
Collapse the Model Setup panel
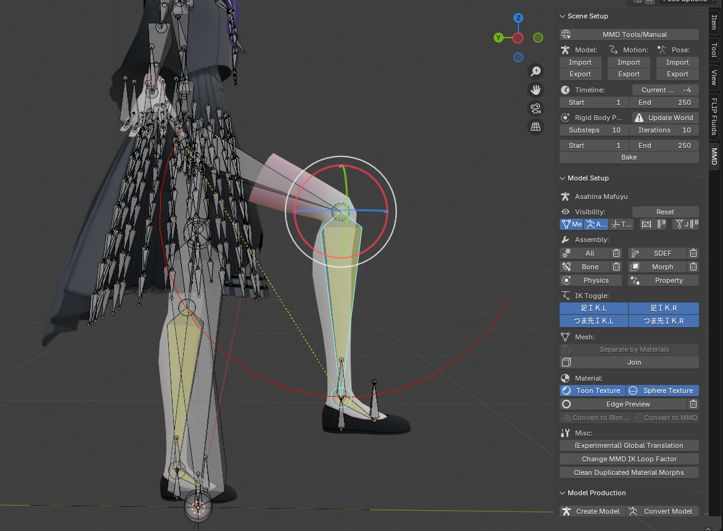(x=563, y=178)
